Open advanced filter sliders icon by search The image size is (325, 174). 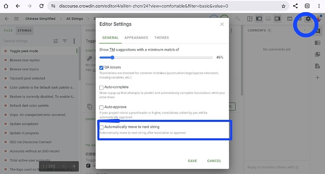coord(56,41)
